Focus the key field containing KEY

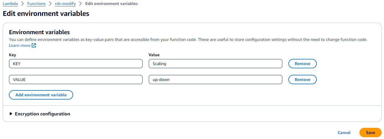[x=76, y=64]
